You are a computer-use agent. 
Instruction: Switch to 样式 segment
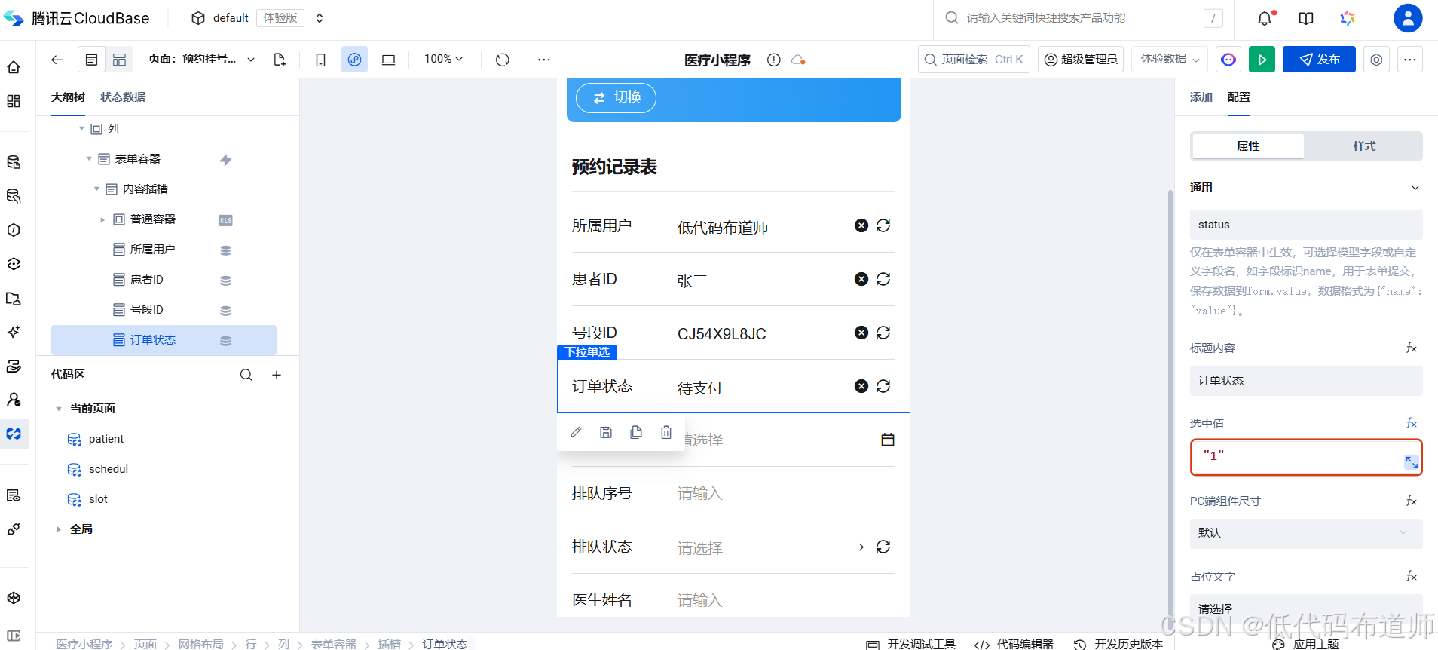click(1364, 146)
